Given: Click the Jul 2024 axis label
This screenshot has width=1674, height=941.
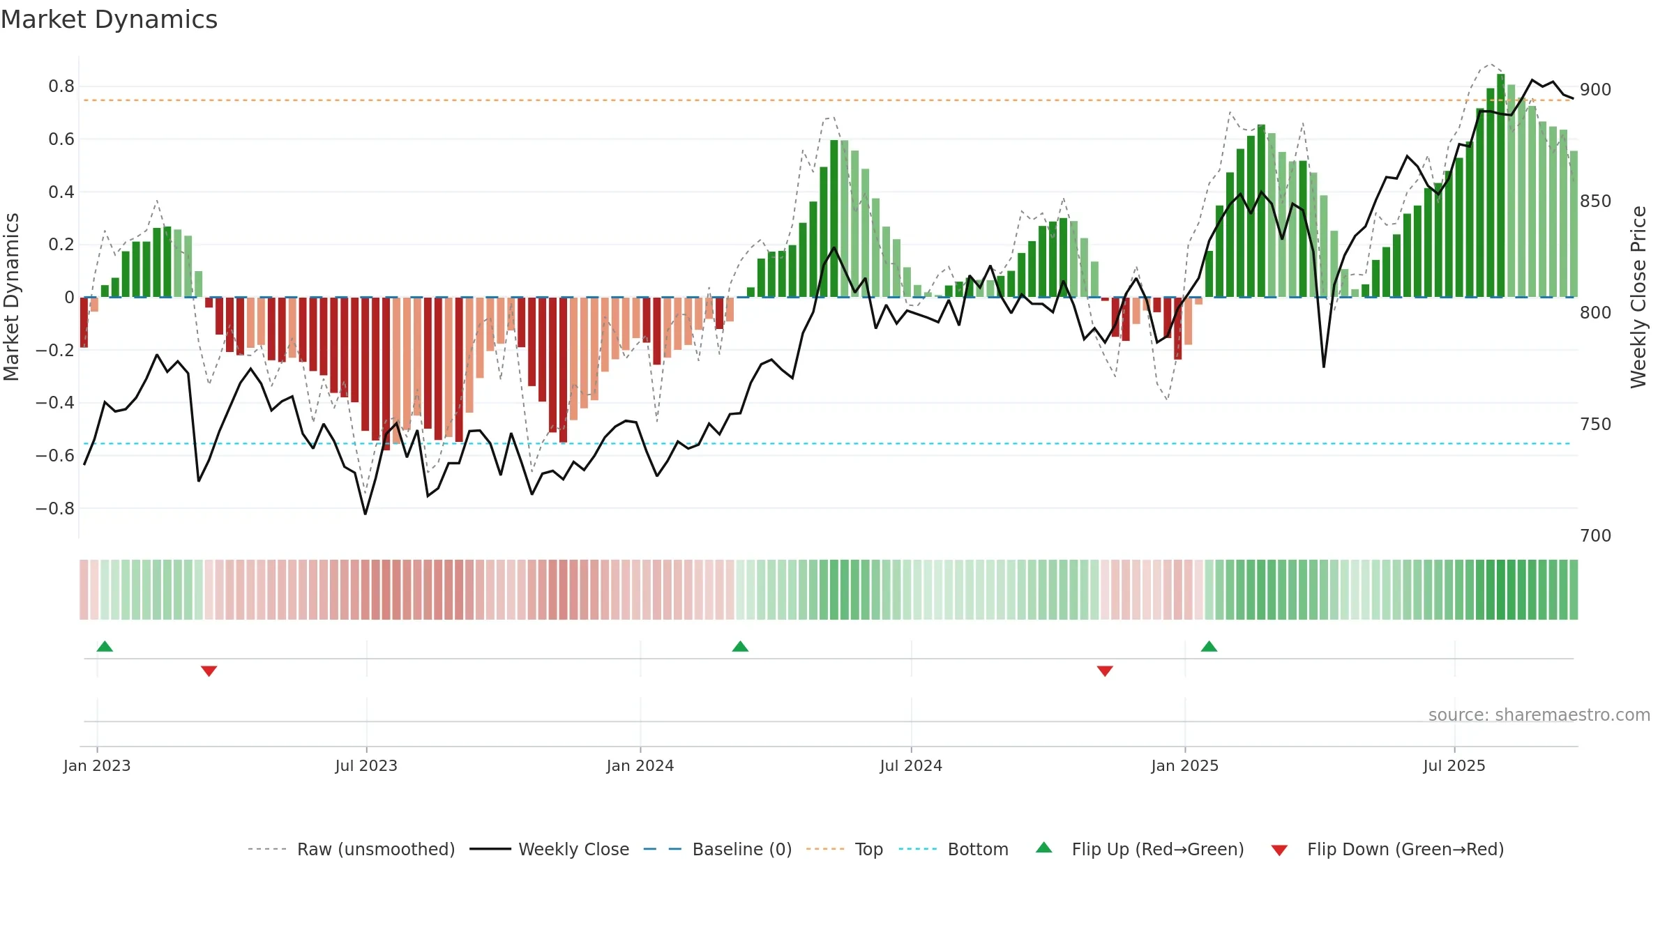Looking at the screenshot, I should click(911, 765).
